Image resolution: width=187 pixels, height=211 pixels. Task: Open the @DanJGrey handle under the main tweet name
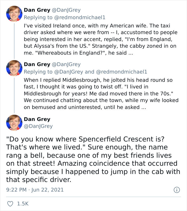(38, 126)
